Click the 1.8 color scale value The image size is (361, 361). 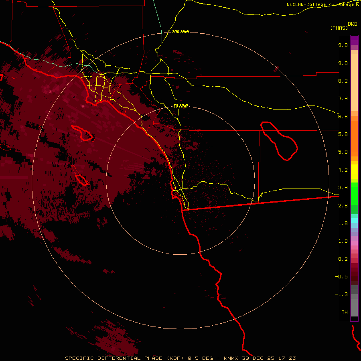(x=343, y=223)
